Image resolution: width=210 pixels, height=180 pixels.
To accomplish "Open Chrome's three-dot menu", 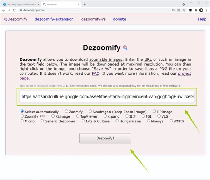I will (206, 10).
